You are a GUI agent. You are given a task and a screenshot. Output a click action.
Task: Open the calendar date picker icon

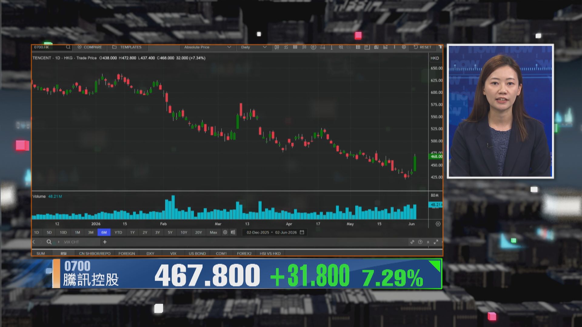[302, 232]
